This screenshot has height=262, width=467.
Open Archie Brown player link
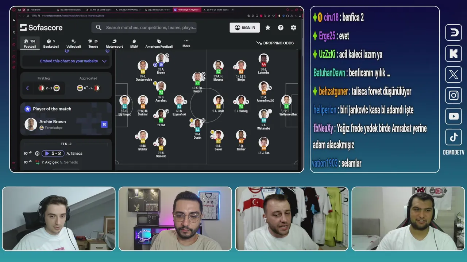(x=53, y=122)
